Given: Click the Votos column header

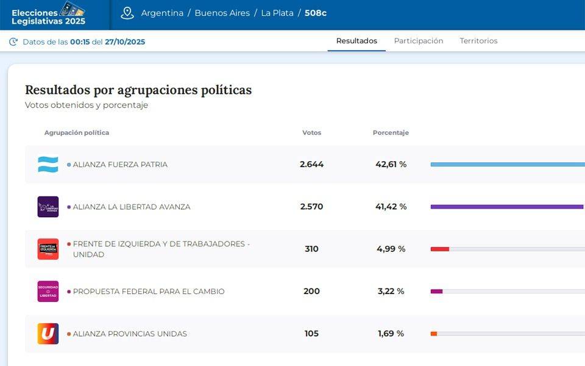Looking at the screenshot, I should pos(311,132).
